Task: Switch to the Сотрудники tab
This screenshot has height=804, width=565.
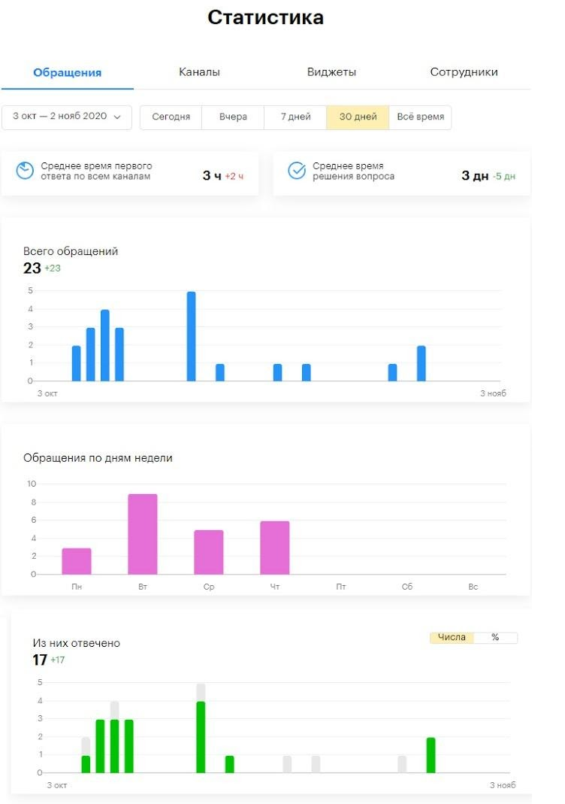Action: pyautogui.click(x=464, y=71)
